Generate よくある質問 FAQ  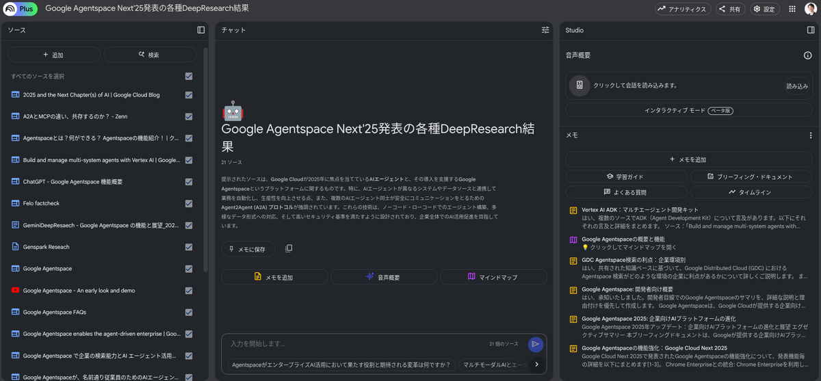626,192
